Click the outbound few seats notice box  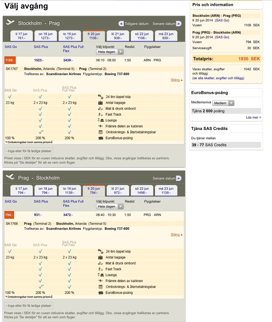point(29,151)
